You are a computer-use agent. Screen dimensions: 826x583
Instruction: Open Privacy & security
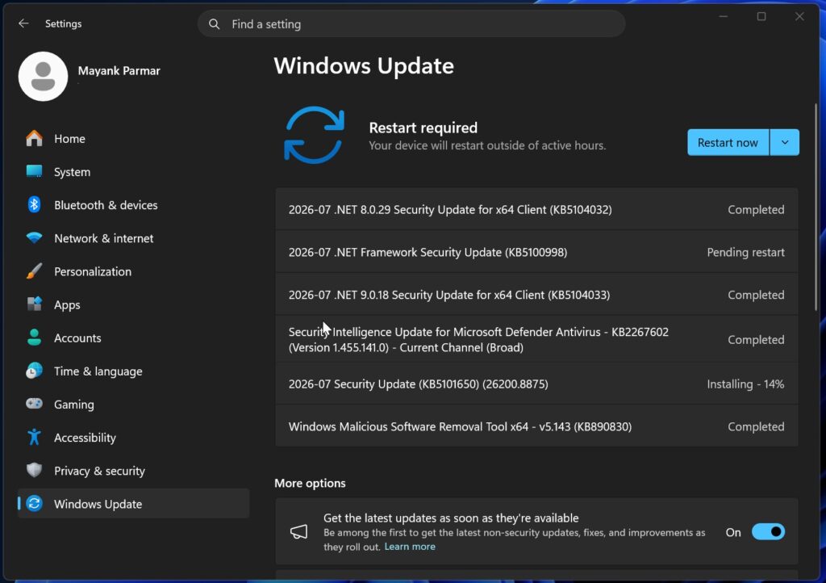pos(133,471)
